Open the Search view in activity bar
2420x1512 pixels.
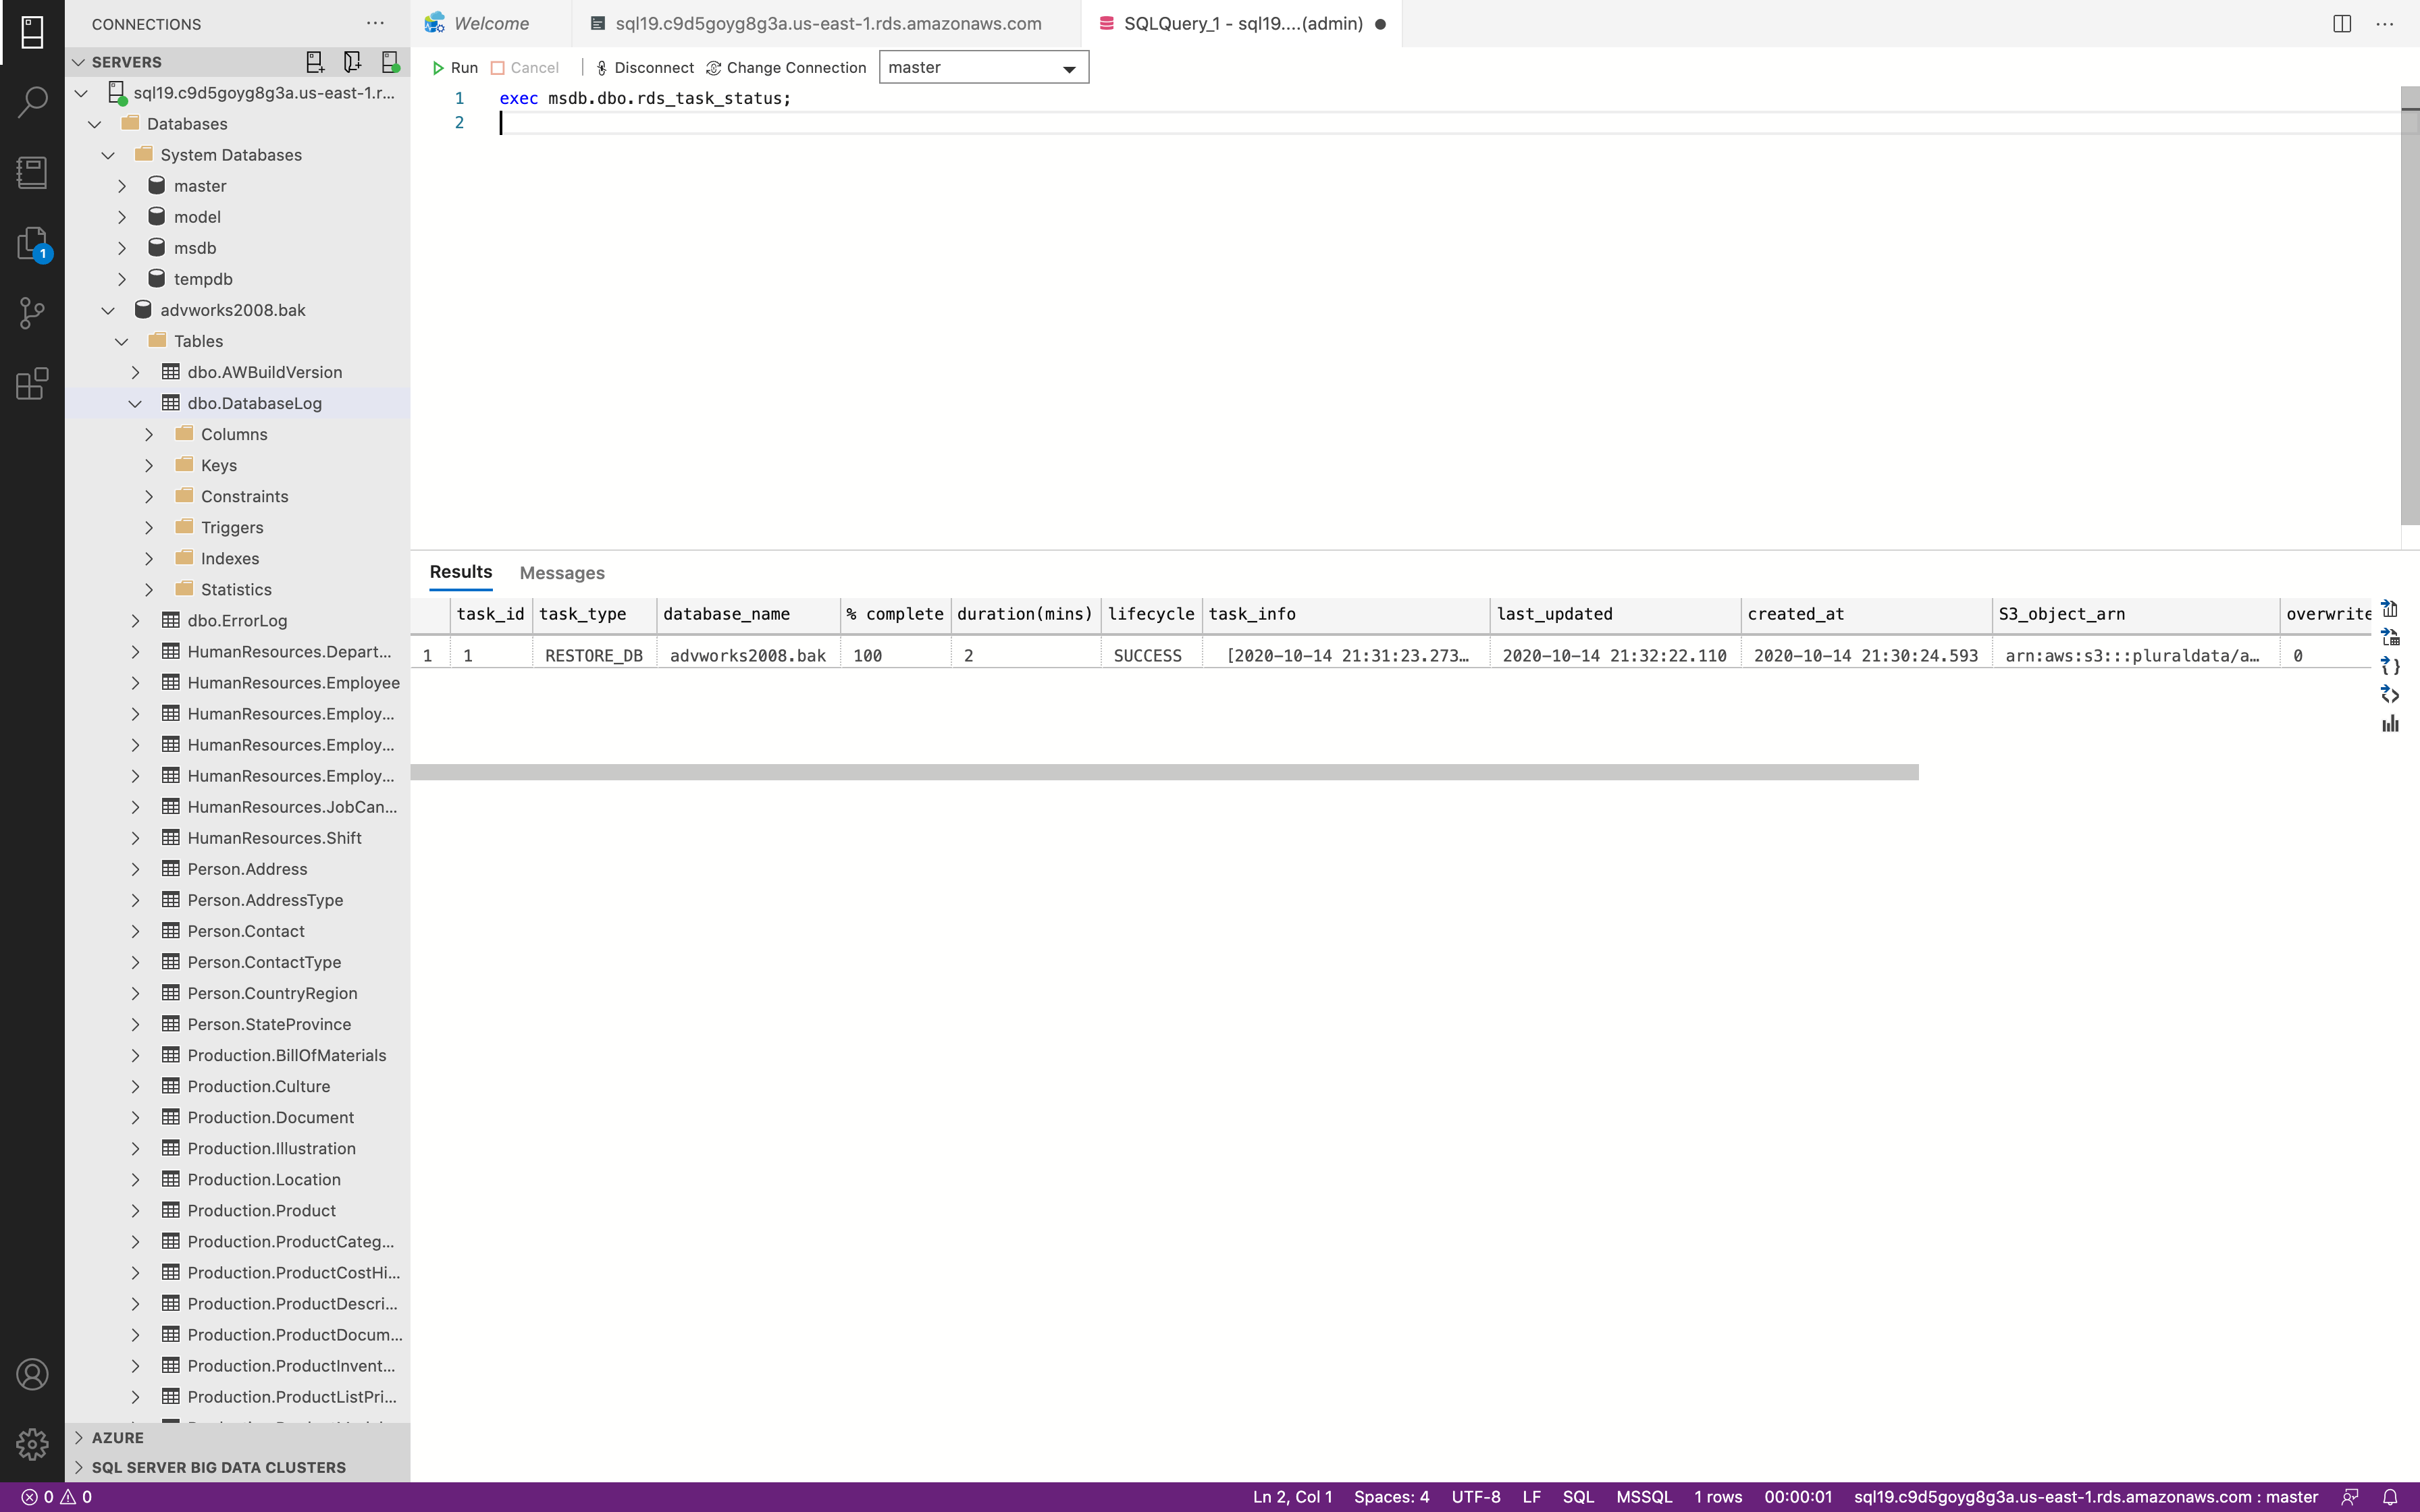click(32, 101)
